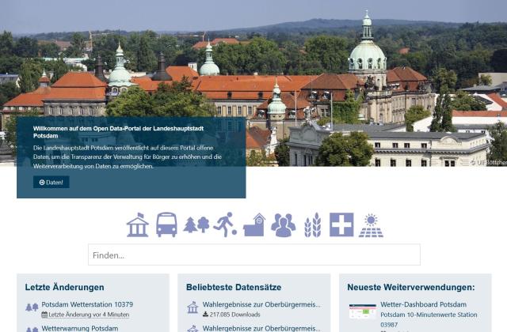The image size is (507, 332).
Task: Click the trees icon beside Potsdam Wetterstation
Action: point(32,307)
